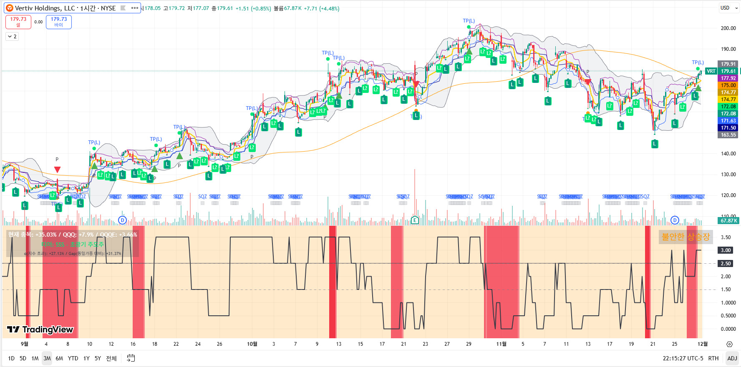
Task: Click the dividend D marker in late November
Action: (x=675, y=220)
